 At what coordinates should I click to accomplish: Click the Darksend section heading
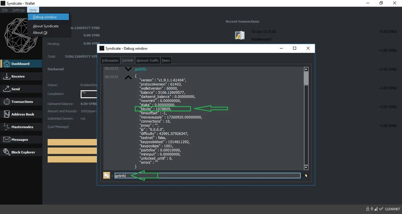[x=56, y=69]
